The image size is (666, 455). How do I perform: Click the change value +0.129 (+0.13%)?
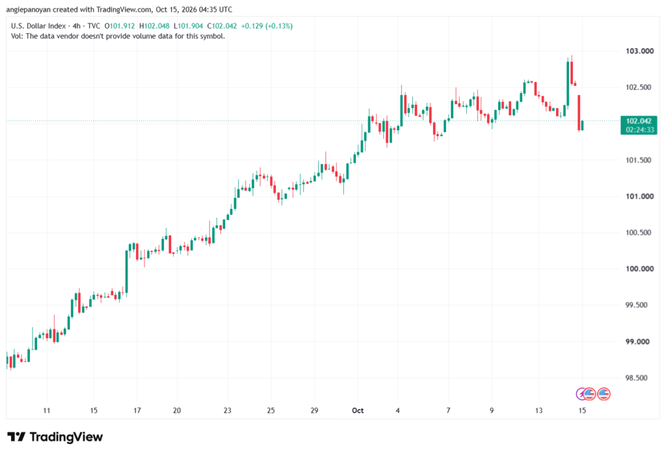pyautogui.click(x=267, y=26)
